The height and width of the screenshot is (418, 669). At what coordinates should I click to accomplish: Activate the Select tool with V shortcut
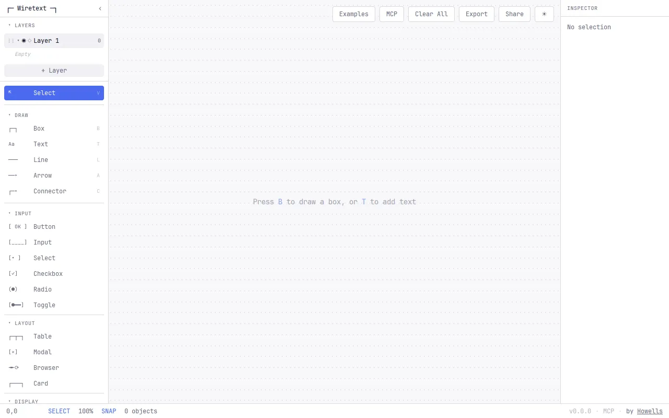(54, 93)
